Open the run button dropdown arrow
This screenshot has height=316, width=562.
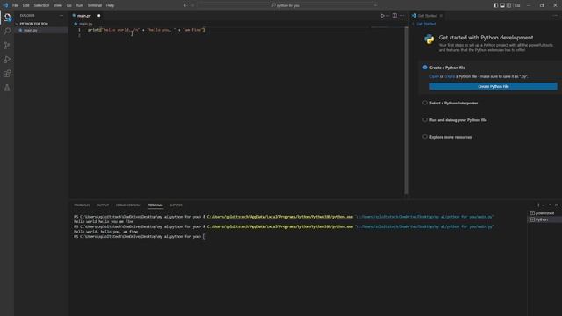coord(388,16)
